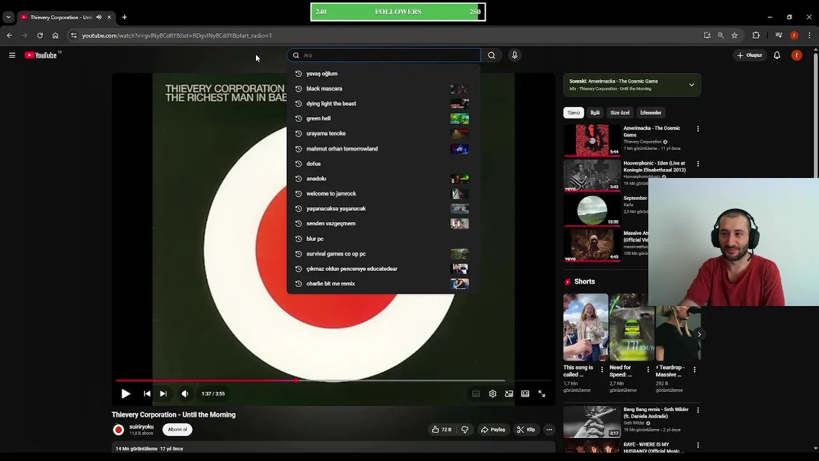The height and width of the screenshot is (461, 819).
Task: Toggle theater mode view
Action: [x=525, y=394]
